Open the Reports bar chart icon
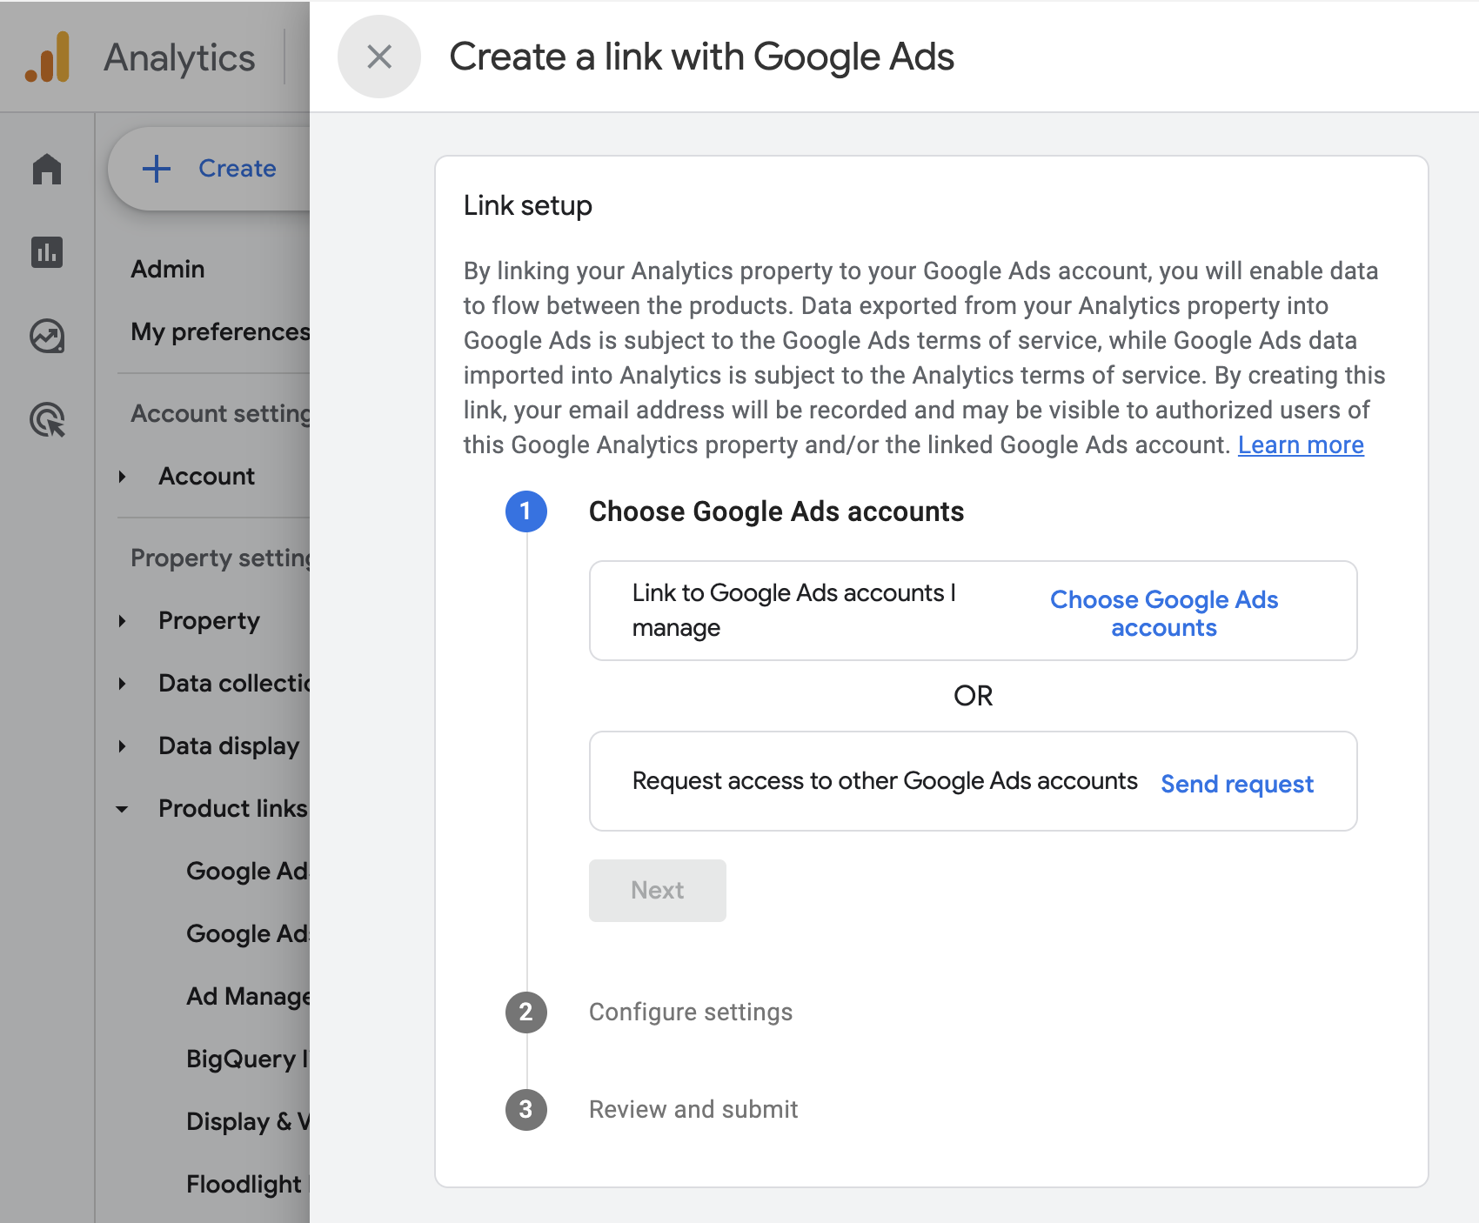This screenshot has width=1479, height=1223. pyautogui.click(x=47, y=252)
